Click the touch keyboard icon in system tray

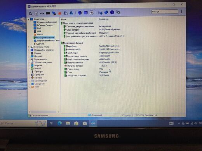pyautogui.click(x=171, y=124)
